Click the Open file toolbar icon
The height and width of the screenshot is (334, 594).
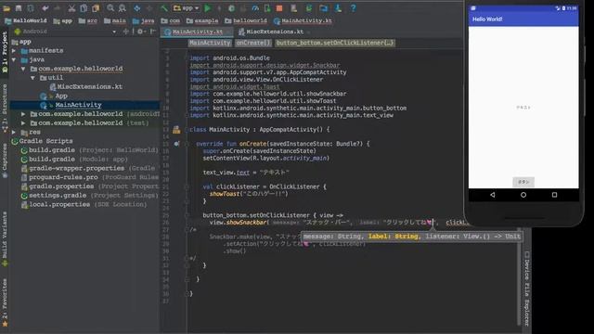tap(6, 8)
